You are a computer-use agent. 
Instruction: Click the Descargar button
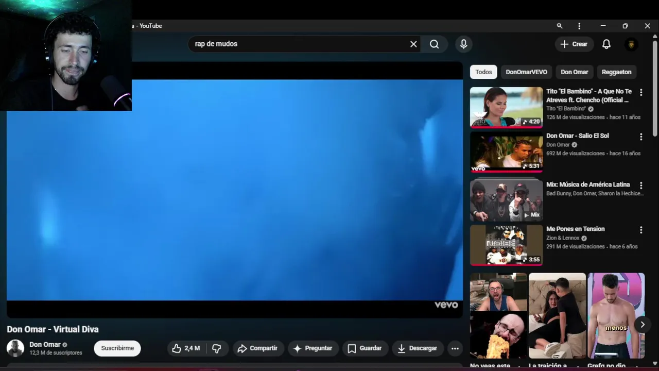(417, 348)
